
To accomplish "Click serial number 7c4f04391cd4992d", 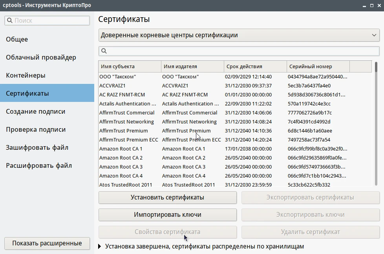I will click(x=309, y=122).
